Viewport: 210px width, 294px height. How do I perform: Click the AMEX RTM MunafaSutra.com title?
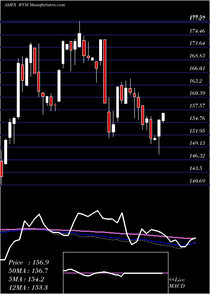click(x=34, y=5)
